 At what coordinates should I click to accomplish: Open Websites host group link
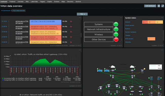click(x=128, y=42)
